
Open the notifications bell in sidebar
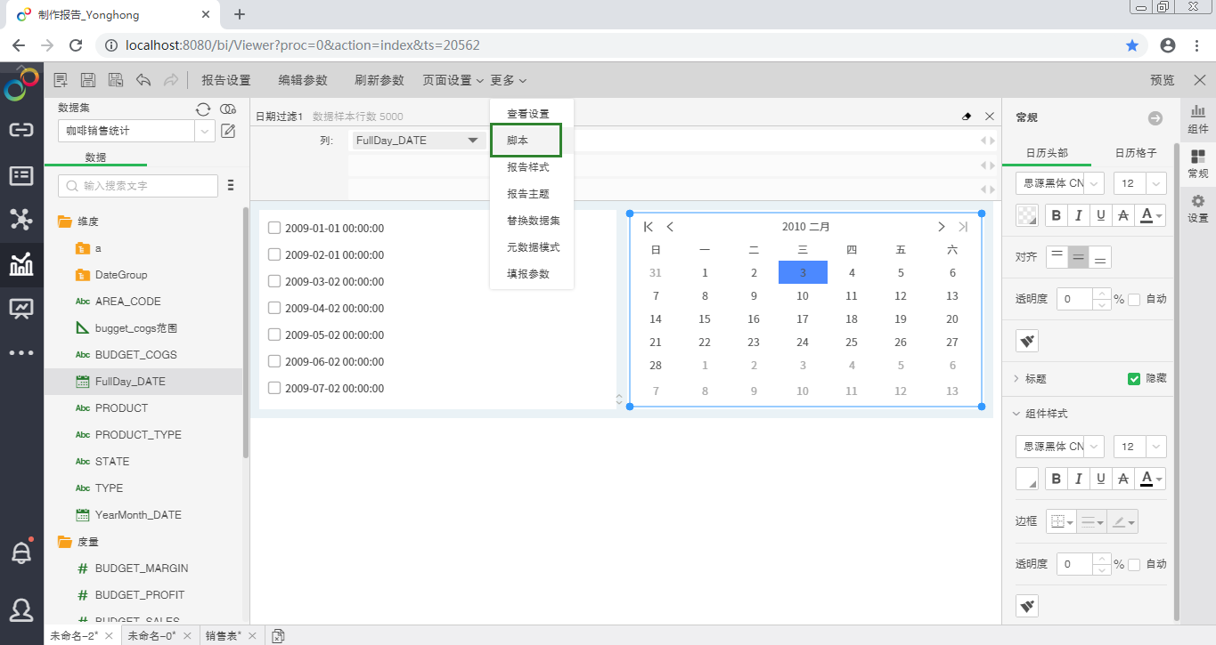click(21, 552)
